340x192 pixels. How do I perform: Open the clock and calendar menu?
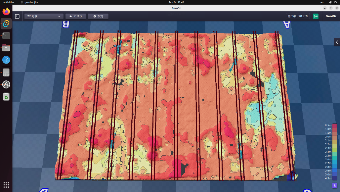click(176, 2)
